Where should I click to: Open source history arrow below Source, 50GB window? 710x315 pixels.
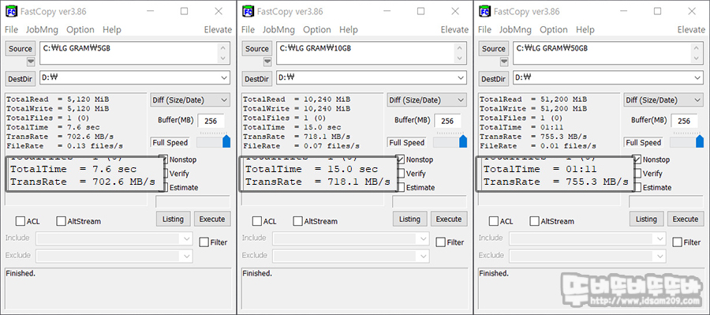pyautogui.click(x=504, y=62)
